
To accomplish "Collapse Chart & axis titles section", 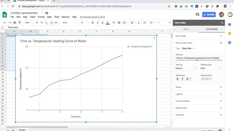I will pos(199,43).
